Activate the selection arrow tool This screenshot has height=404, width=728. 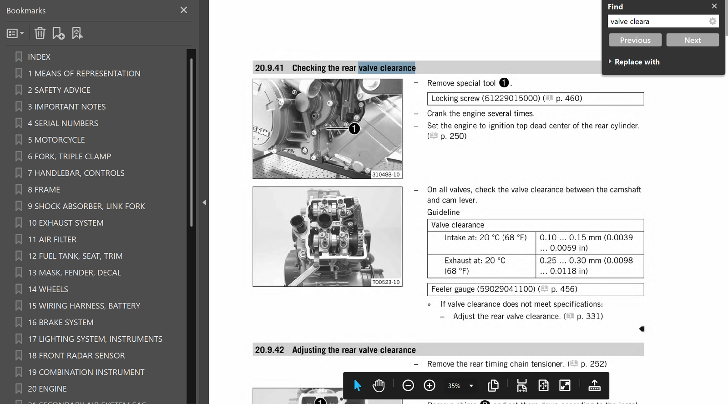tap(358, 386)
